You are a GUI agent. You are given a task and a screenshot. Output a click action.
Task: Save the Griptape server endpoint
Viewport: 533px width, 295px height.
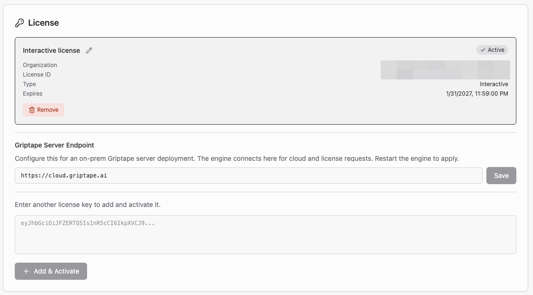(501, 176)
